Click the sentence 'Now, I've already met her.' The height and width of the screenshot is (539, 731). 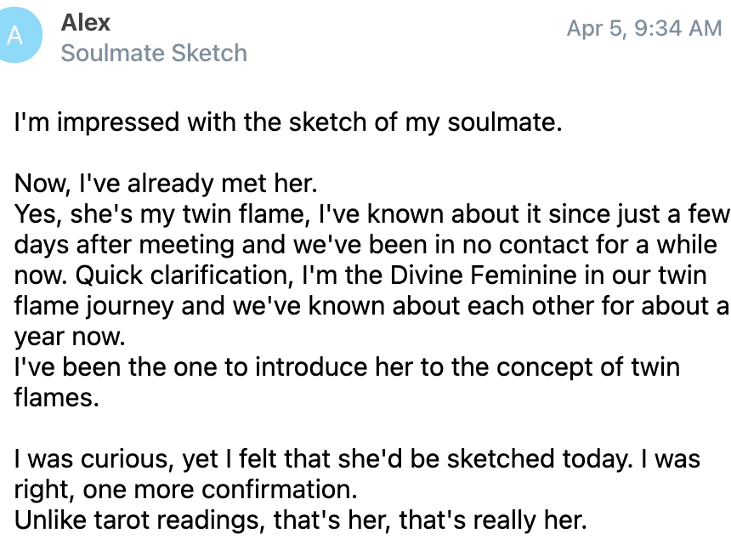pos(166,184)
